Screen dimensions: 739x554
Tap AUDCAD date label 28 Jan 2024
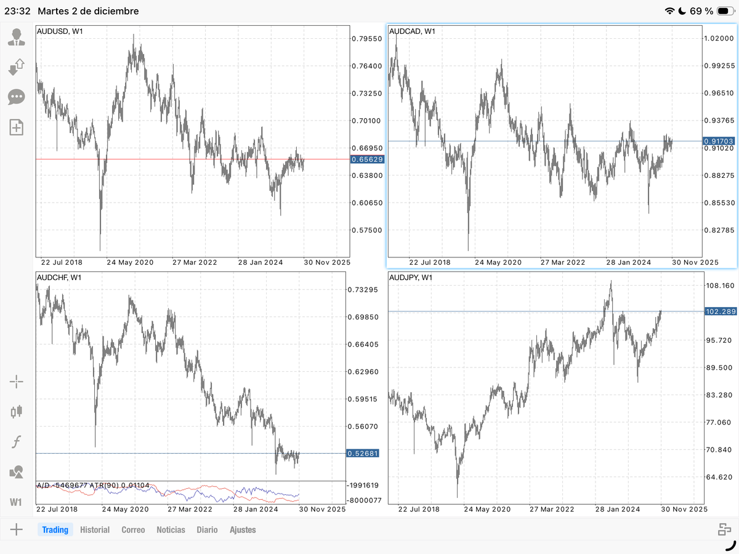click(629, 262)
